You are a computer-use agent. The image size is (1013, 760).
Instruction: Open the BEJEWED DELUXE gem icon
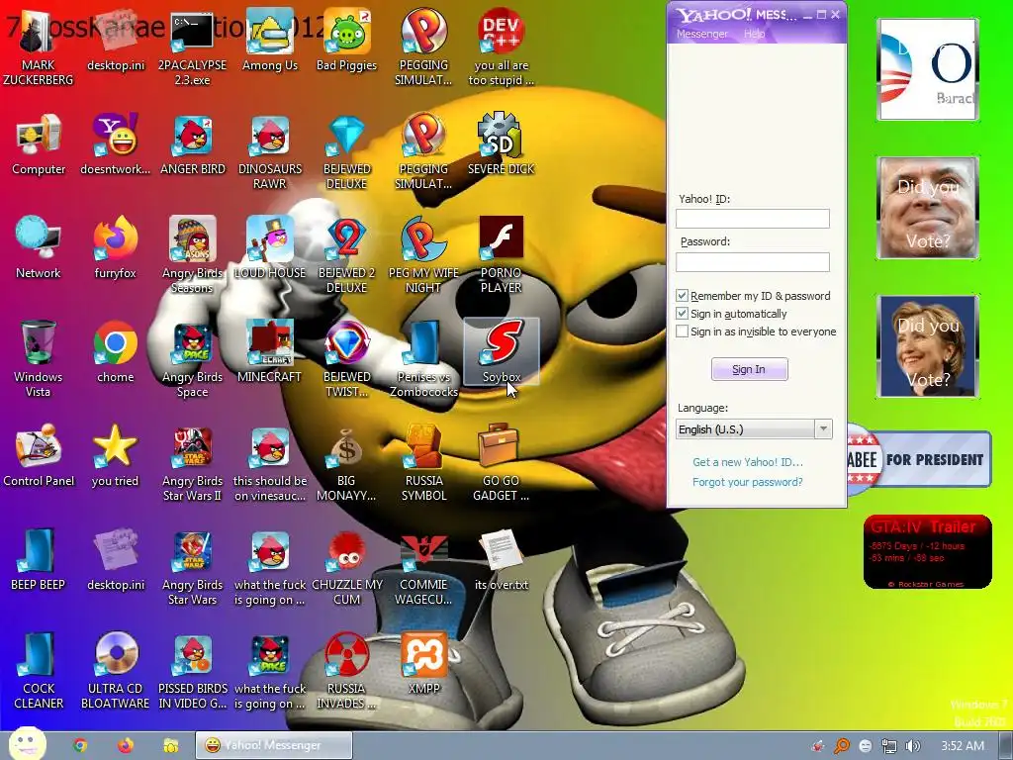pyautogui.click(x=346, y=150)
